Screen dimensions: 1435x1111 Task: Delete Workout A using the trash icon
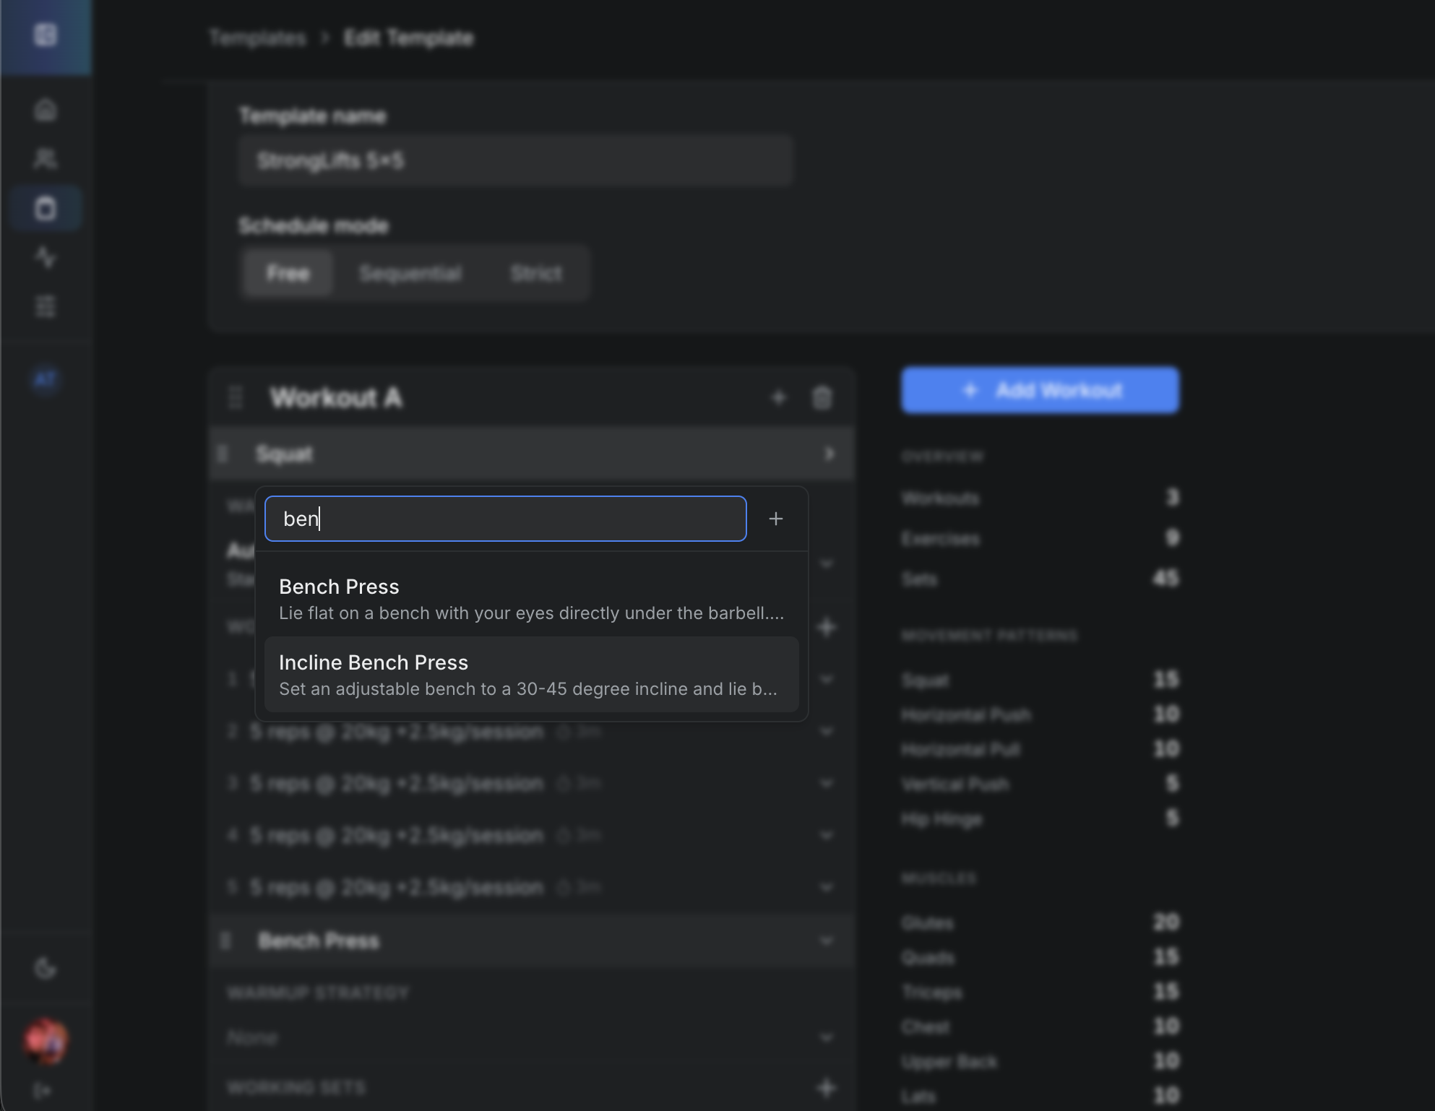822,397
